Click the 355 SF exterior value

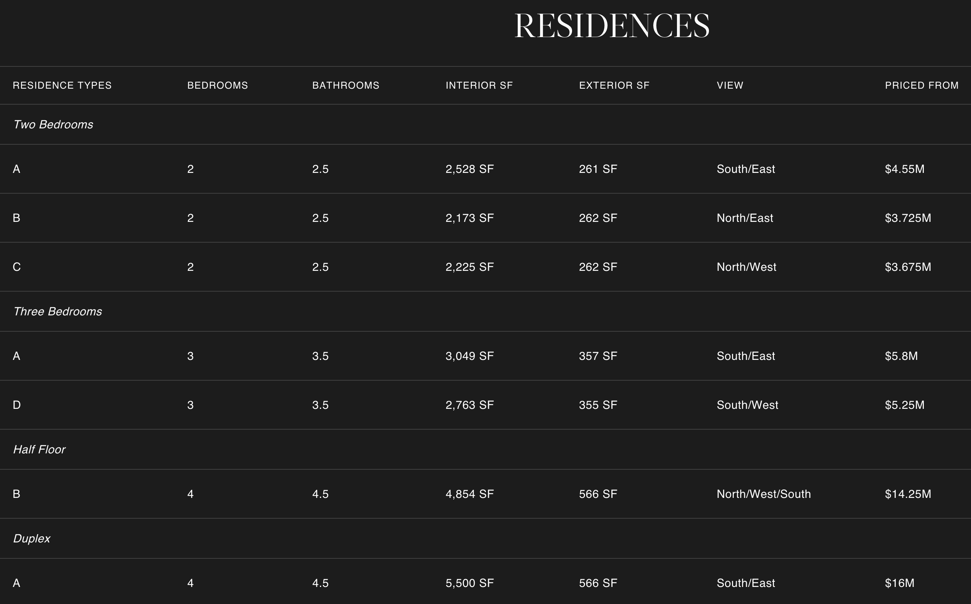[598, 405]
